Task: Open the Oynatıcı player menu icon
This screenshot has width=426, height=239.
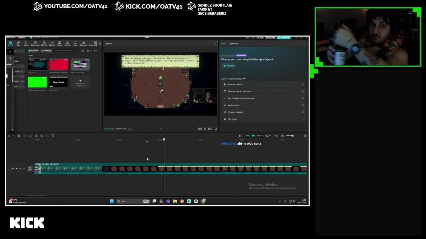Action: click(x=214, y=43)
